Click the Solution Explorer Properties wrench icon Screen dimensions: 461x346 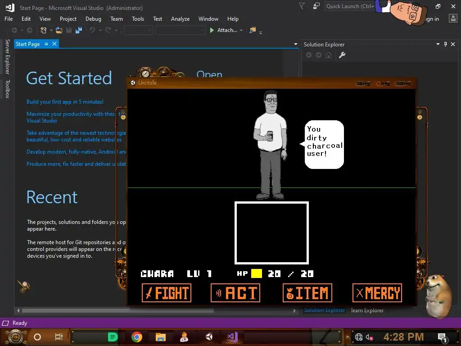[342, 55]
